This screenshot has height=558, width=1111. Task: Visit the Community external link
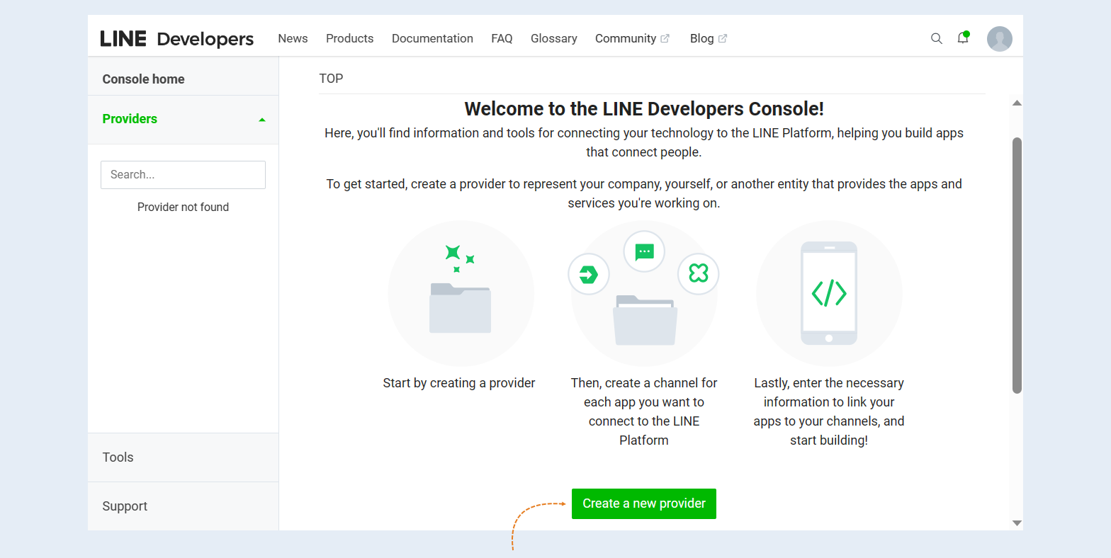(632, 38)
